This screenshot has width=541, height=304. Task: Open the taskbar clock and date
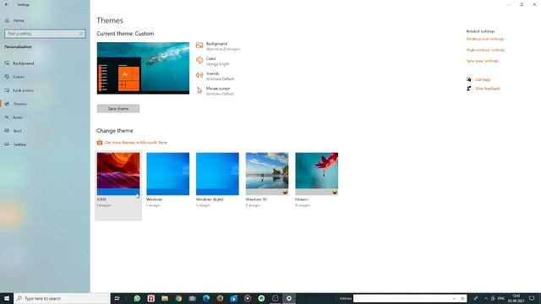516,298
